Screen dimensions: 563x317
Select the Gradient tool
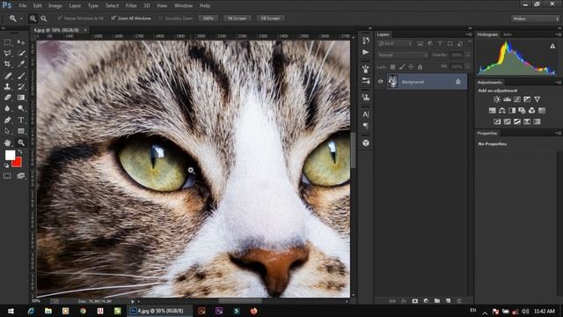click(x=21, y=98)
